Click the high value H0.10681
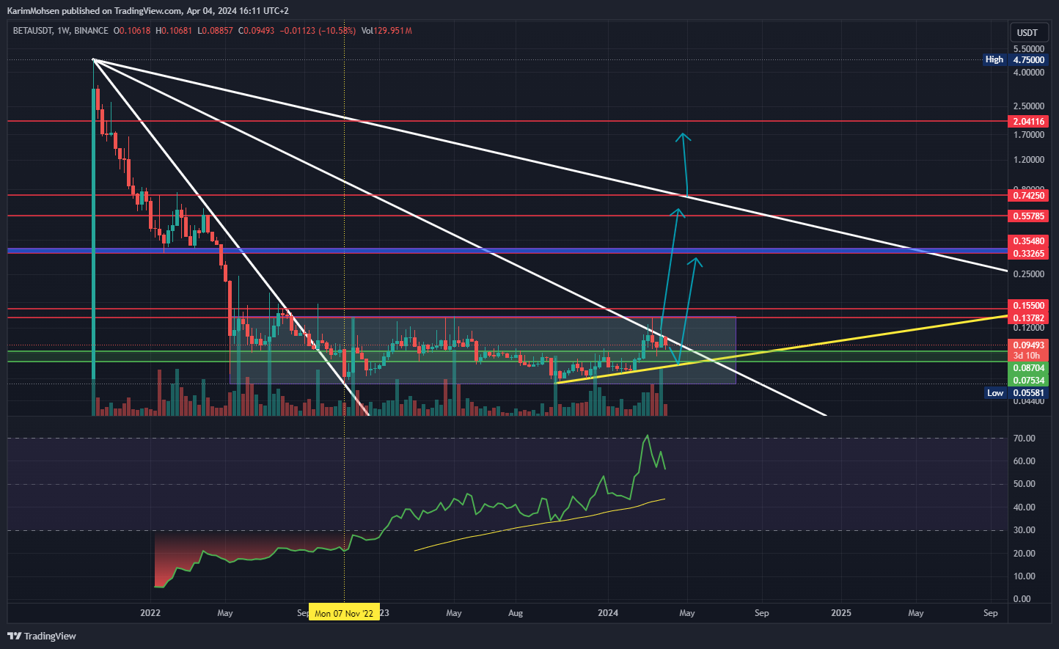This screenshot has width=1059, height=649. tap(174, 31)
